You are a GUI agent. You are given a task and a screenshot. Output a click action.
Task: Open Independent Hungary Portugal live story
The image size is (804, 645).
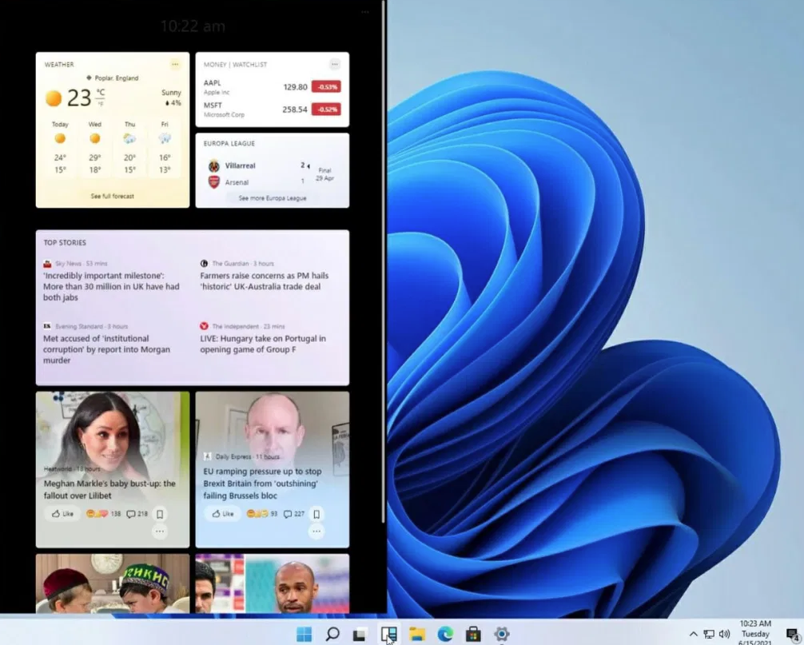click(x=262, y=344)
